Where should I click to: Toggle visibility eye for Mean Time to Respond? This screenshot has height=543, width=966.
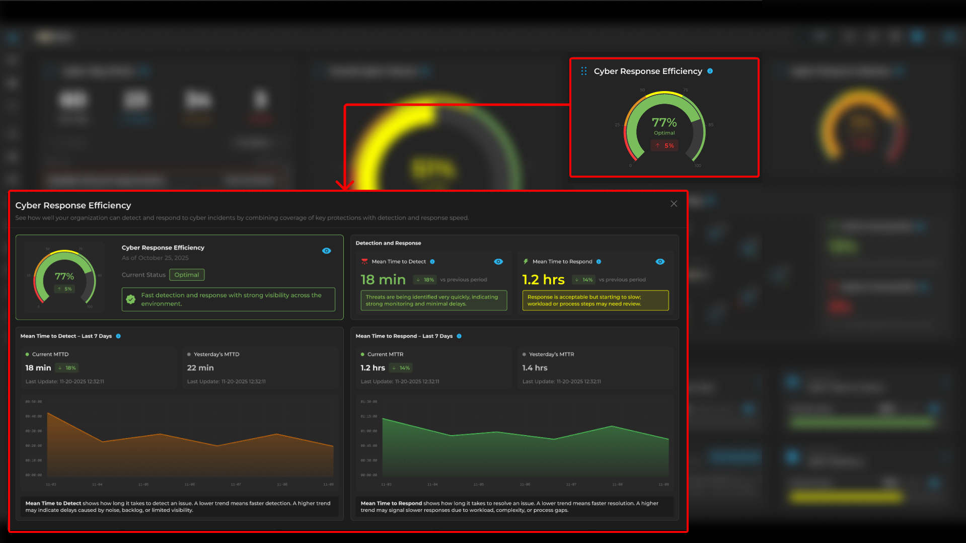click(660, 262)
